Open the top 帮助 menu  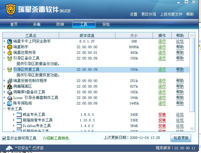(190, 14)
